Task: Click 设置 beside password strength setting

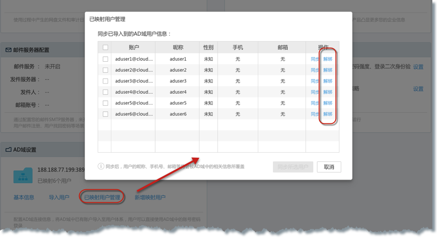Action: click(x=418, y=67)
